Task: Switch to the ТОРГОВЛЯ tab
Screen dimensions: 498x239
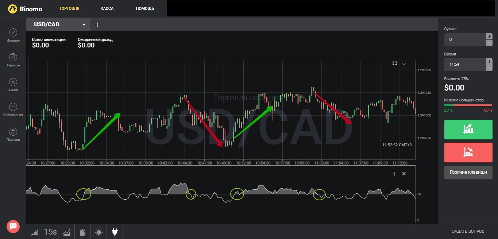Action: pos(69,8)
